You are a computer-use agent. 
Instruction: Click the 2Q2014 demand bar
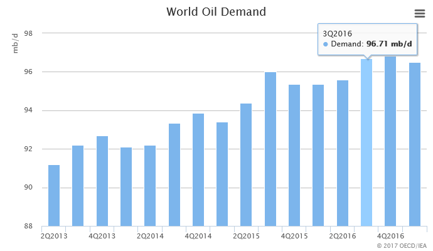click(150, 186)
